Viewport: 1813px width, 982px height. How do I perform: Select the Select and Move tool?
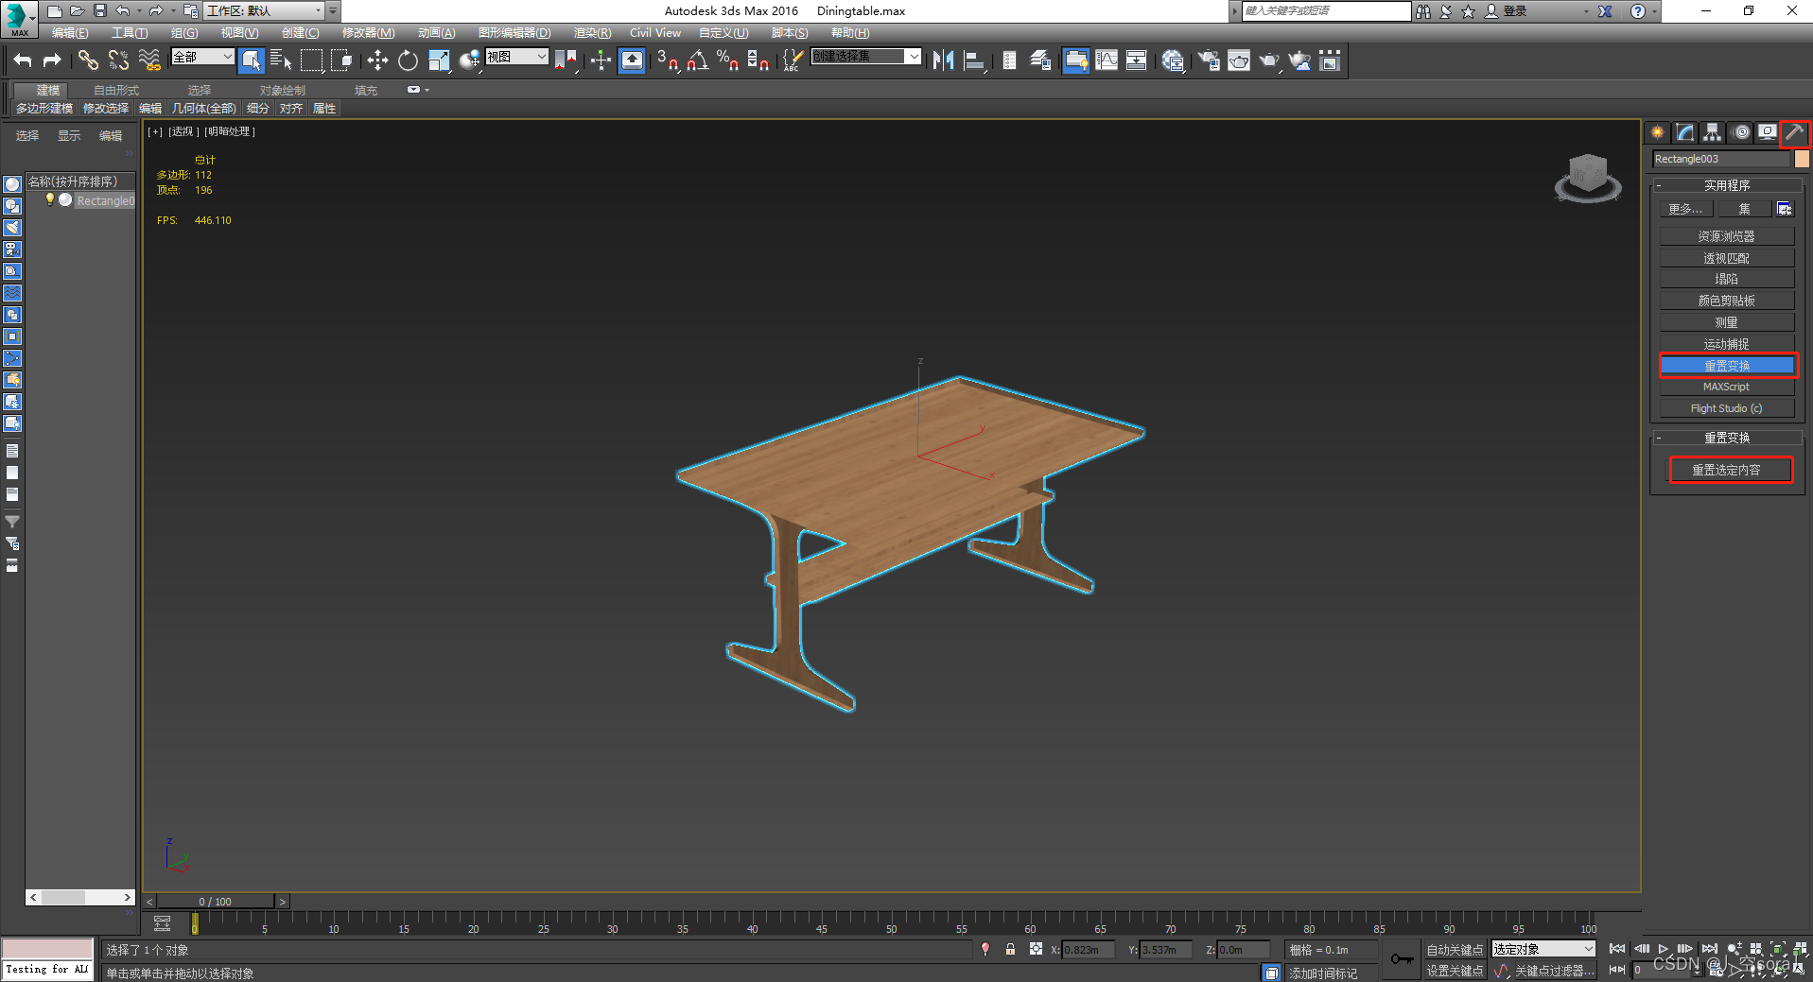376,60
